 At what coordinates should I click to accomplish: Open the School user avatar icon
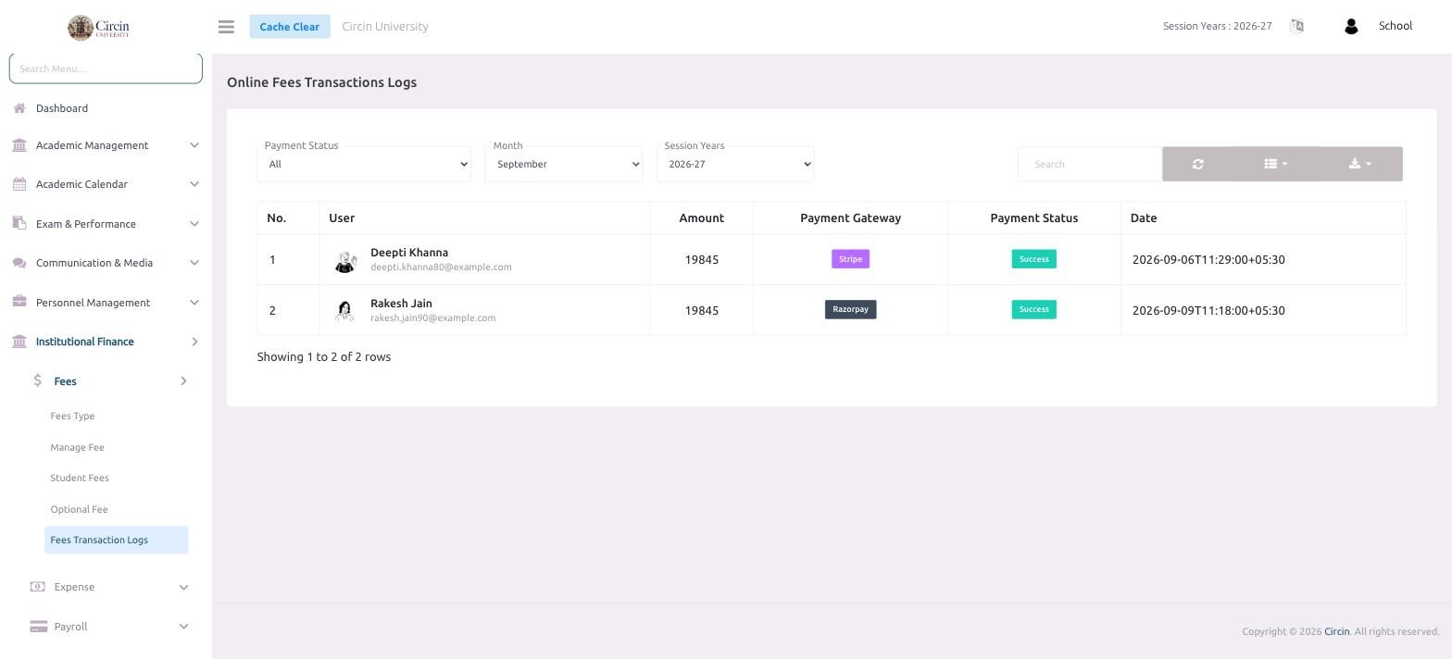[1350, 27]
